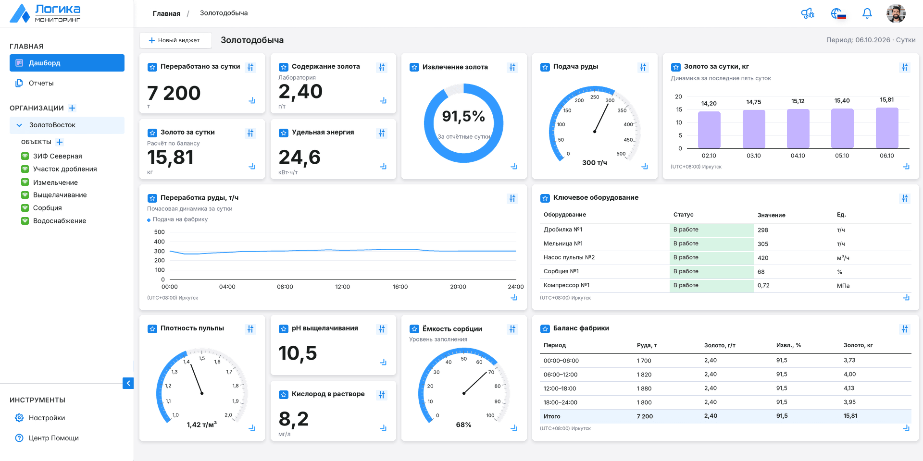The image size is (923, 461).
Task: Click star icon of Ключевое оборудование widget
Action: coord(545,198)
